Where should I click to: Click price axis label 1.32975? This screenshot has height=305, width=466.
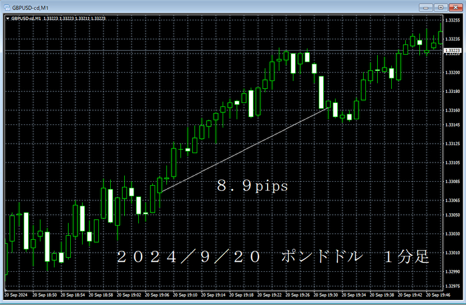(x=453, y=286)
